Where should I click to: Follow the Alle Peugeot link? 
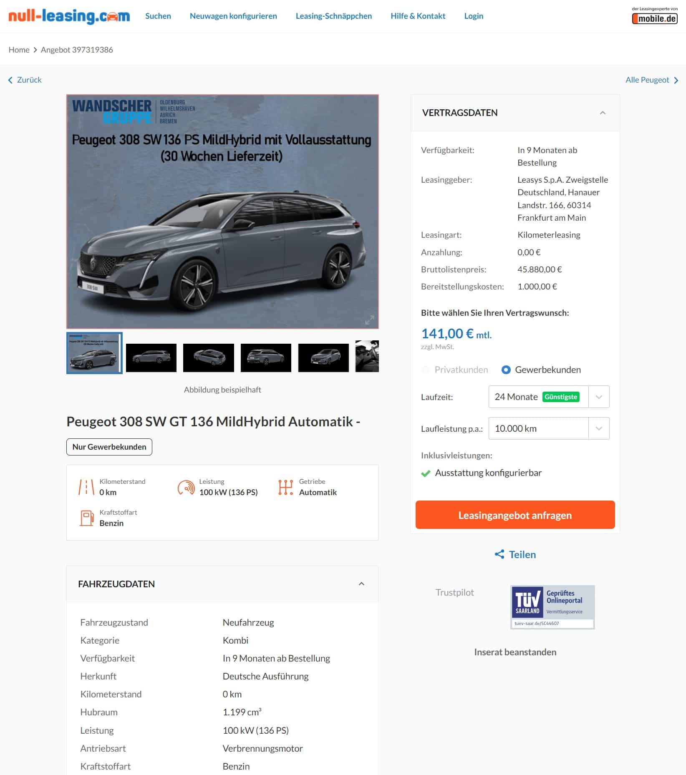[652, 80]
